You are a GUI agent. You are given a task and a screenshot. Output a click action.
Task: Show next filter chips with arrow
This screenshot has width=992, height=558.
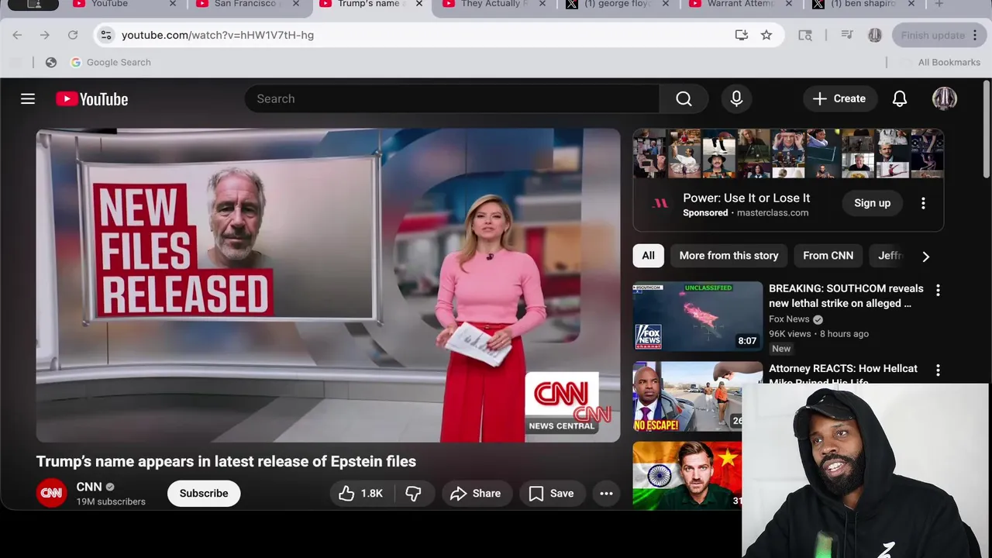(925, 256)
